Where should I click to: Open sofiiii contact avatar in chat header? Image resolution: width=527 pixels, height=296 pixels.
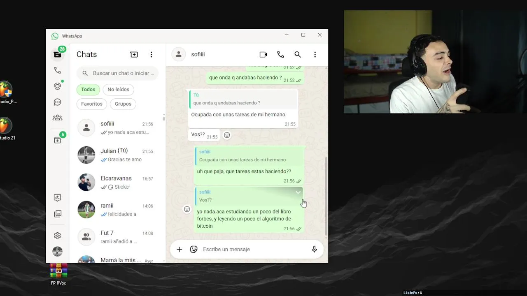(179, 54)
